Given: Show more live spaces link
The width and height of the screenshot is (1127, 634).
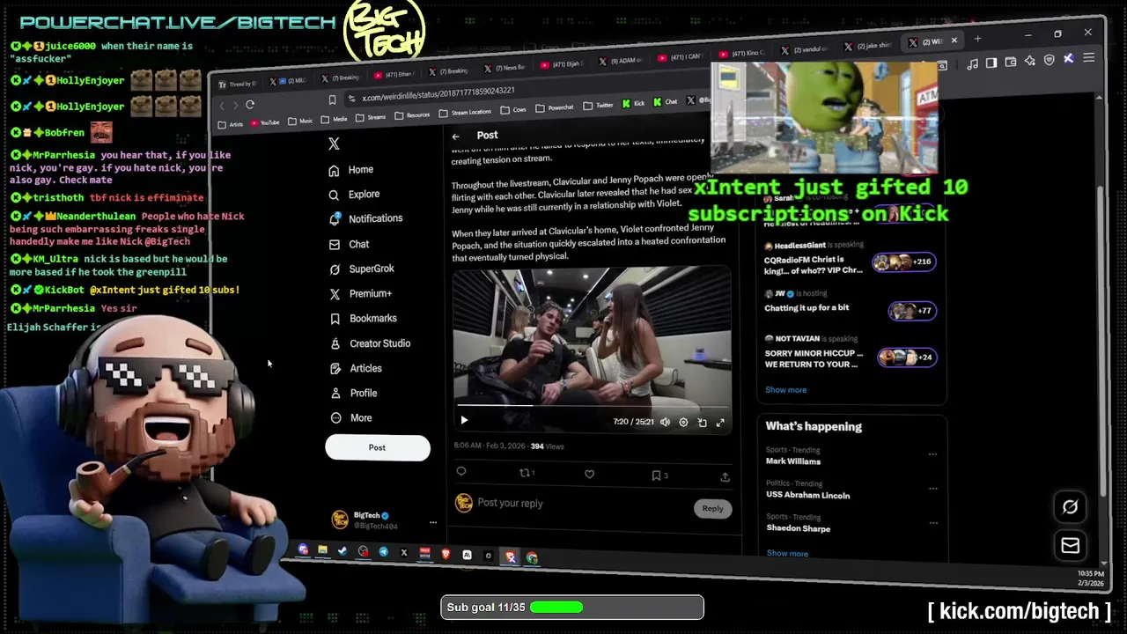Looking at the screenshot, I should point(785,390).
